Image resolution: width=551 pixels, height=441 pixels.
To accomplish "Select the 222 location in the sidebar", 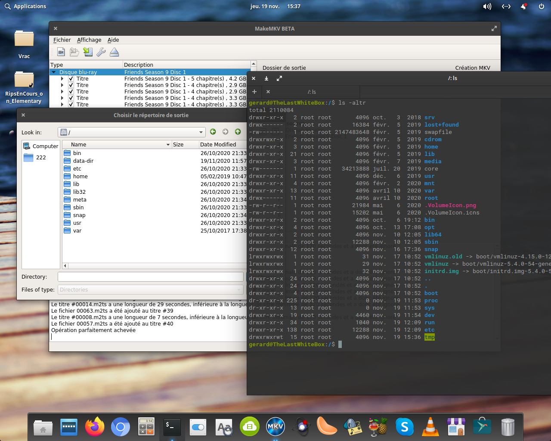I will (x=41, y=158).
